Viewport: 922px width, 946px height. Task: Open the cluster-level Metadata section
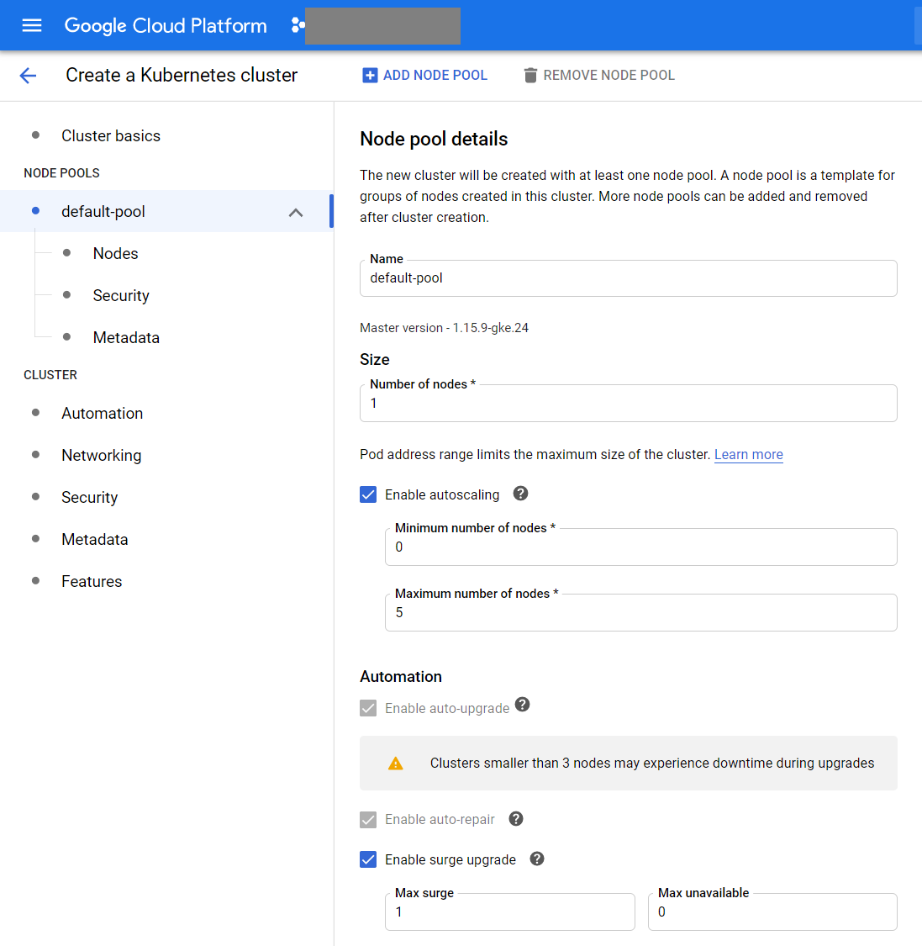[95, 539]
